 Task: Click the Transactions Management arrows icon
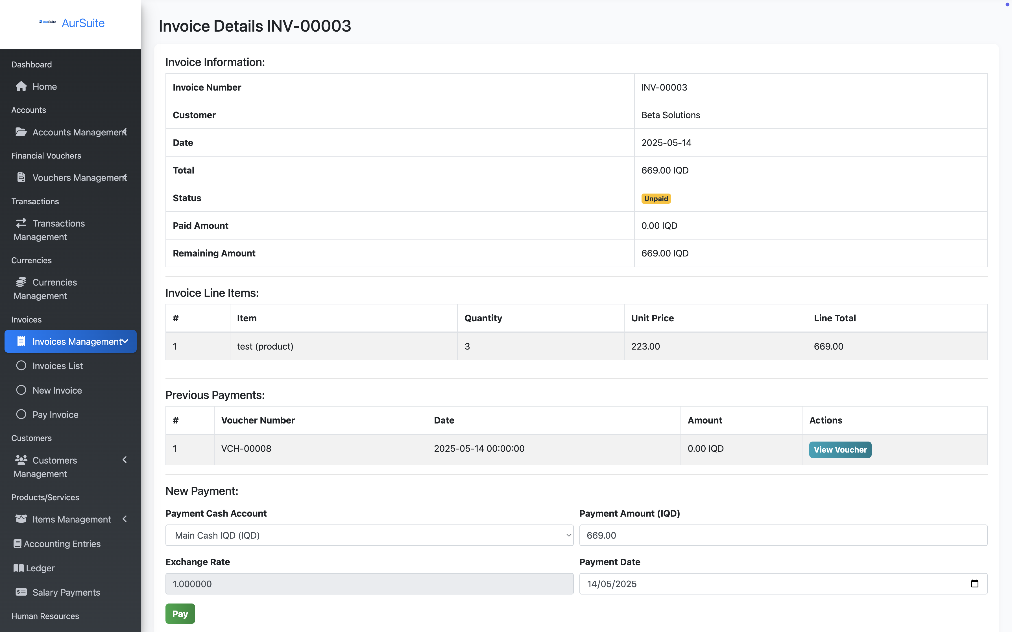(x=21, y=223)
